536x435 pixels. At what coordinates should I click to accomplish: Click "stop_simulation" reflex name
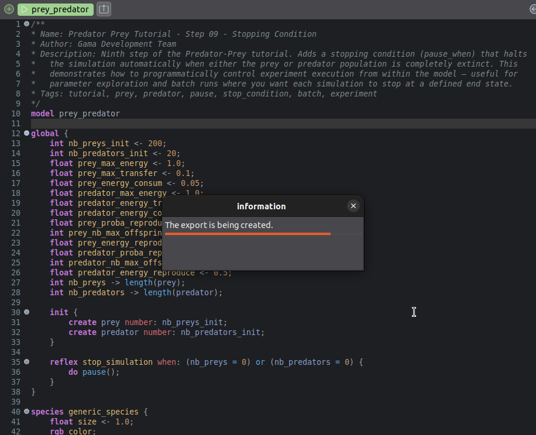117,362
